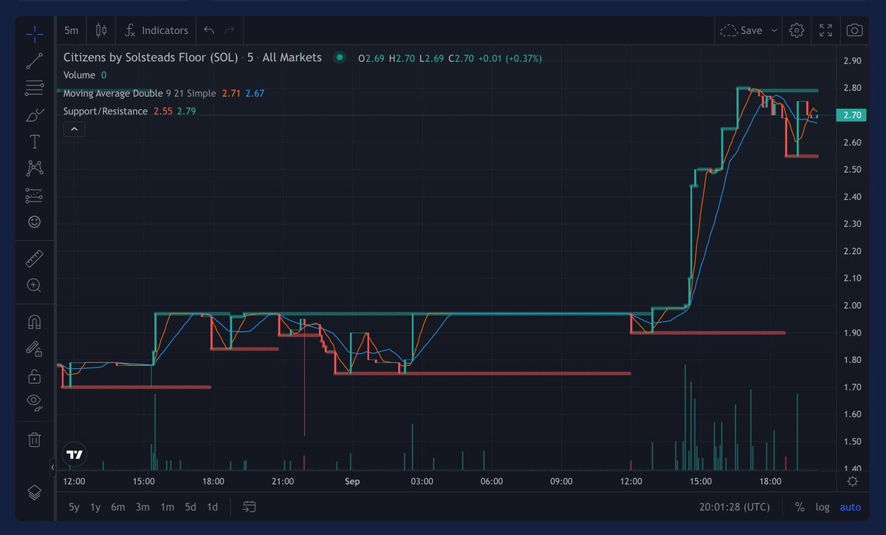Toggle the green market status dot
The image size is (886, 535).
point(339,57)
